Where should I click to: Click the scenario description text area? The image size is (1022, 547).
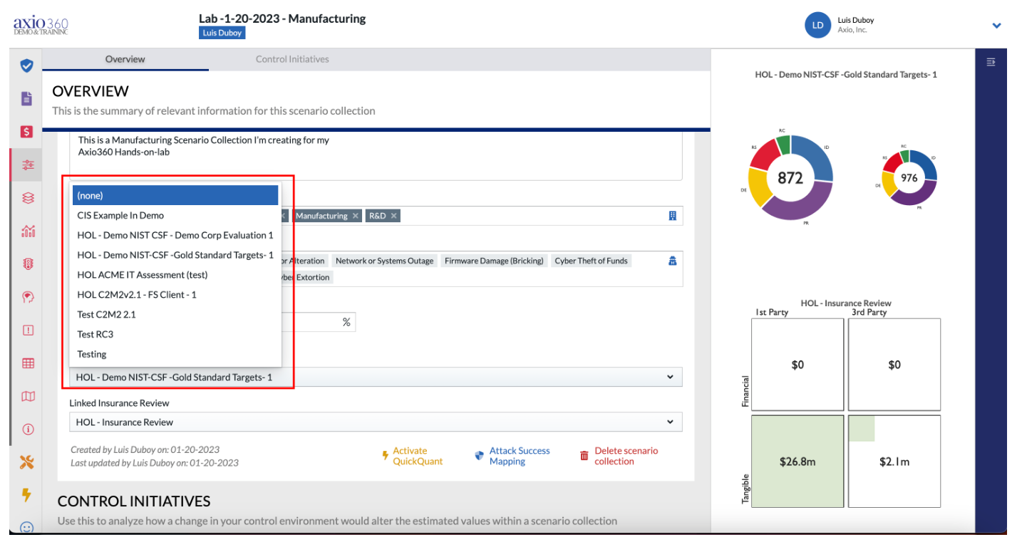[376, 155]
